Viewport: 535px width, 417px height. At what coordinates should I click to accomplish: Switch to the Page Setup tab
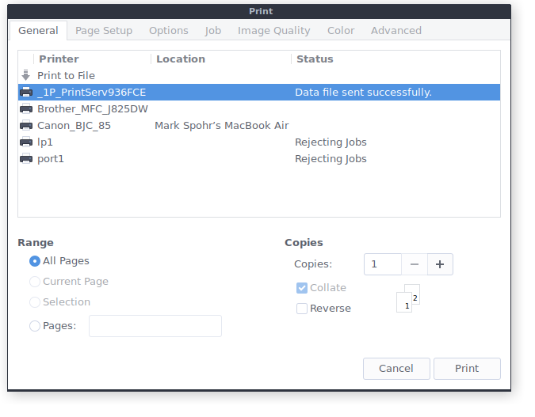point(103,31)
